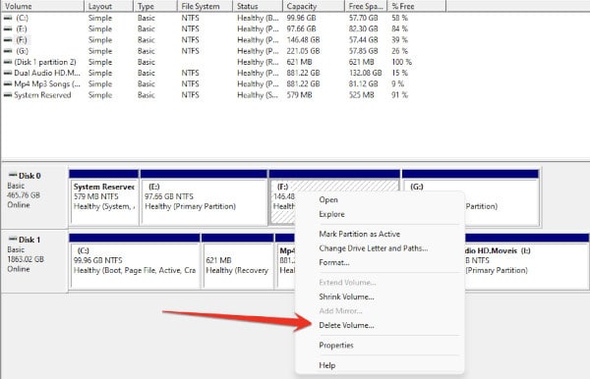Click the 57.70 GB free space cell

(x=363, y=18)
